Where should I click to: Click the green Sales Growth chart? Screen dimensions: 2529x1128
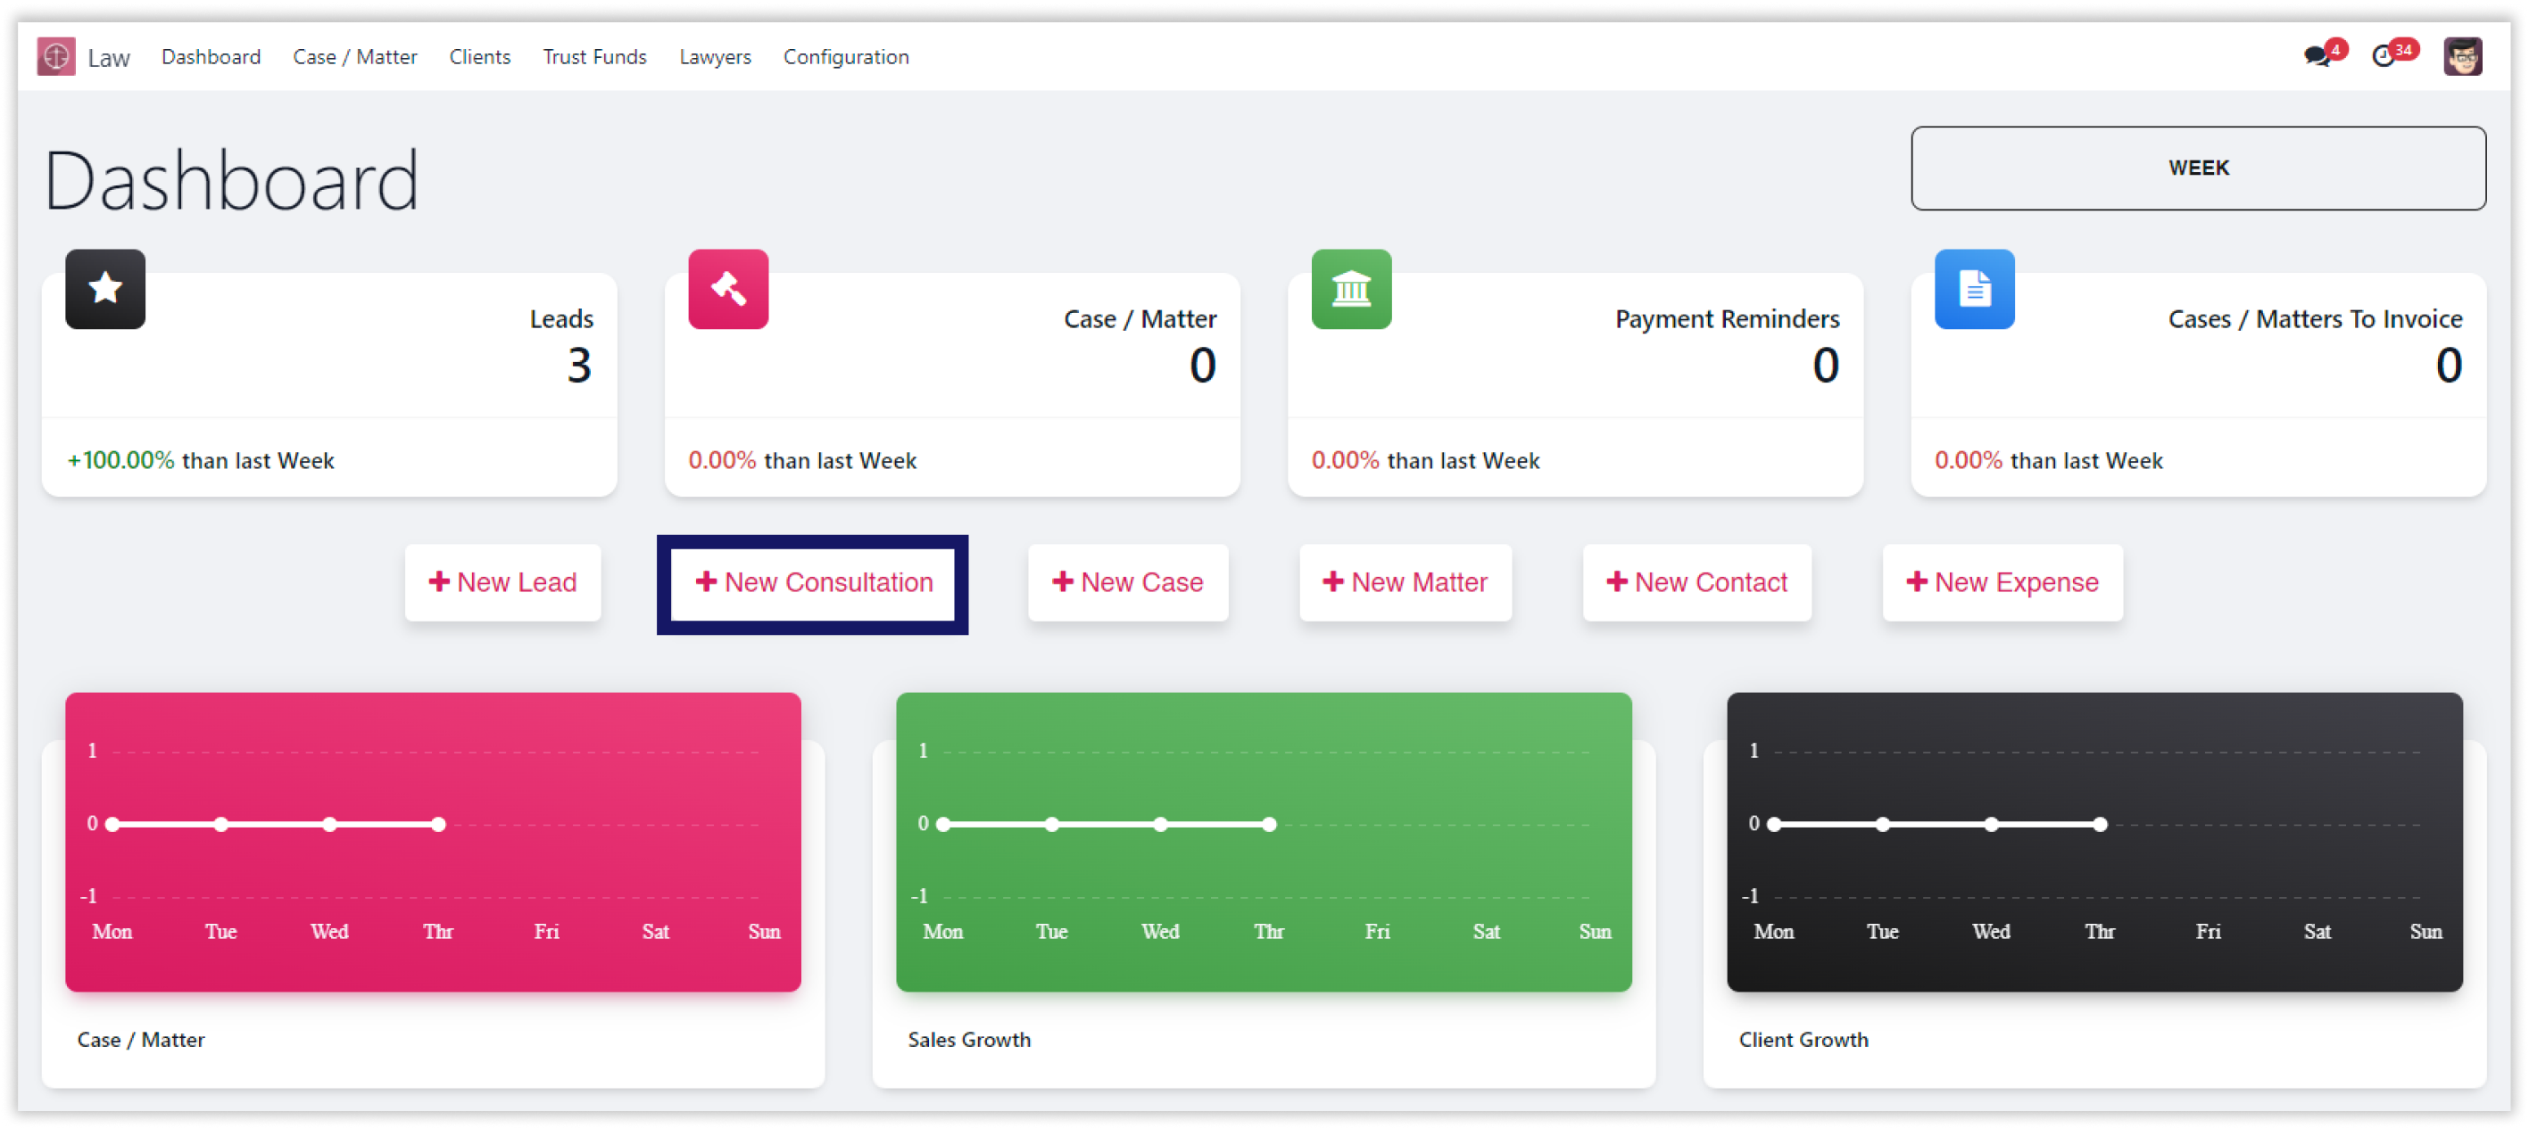coord(1264,842)
